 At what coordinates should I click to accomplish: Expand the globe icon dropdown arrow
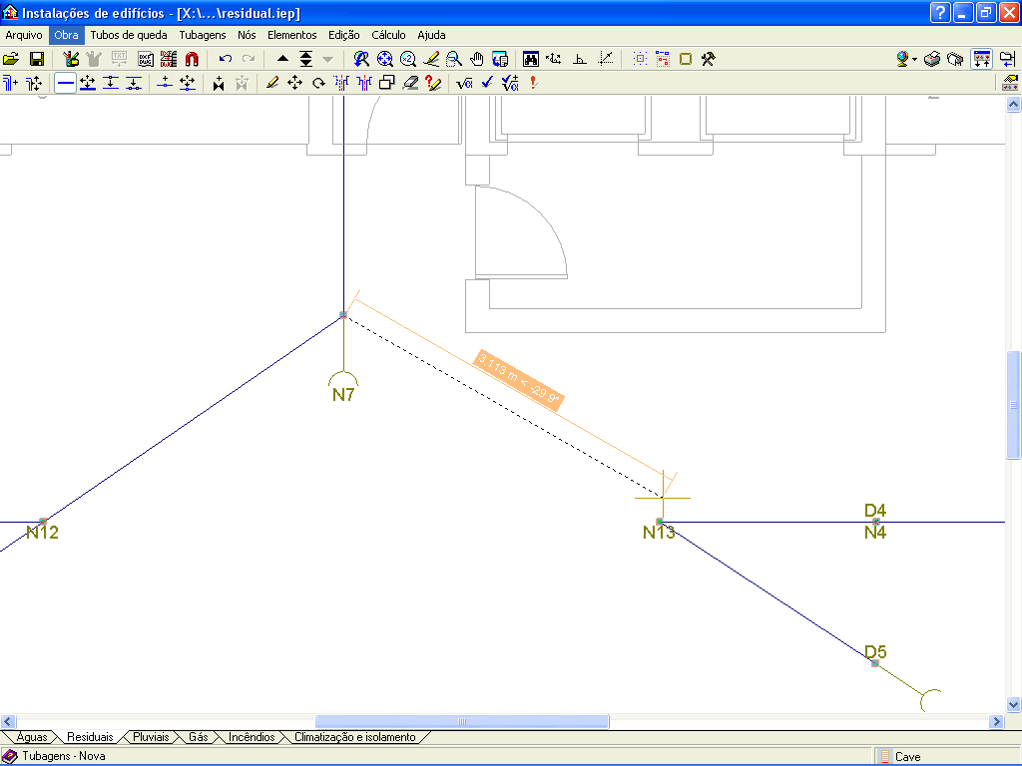[x=914, y=59]
